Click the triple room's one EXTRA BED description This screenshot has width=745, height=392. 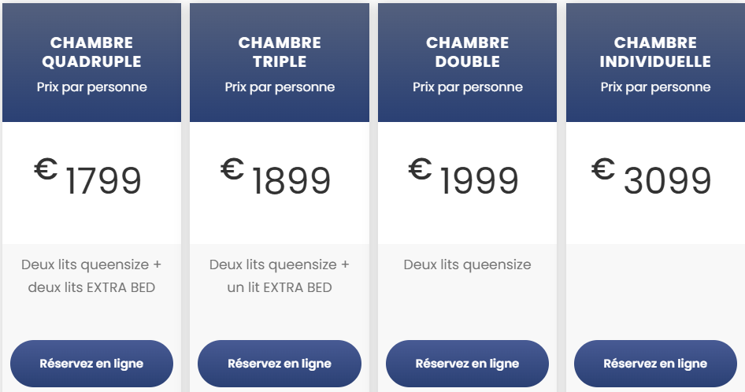[280, 276]
